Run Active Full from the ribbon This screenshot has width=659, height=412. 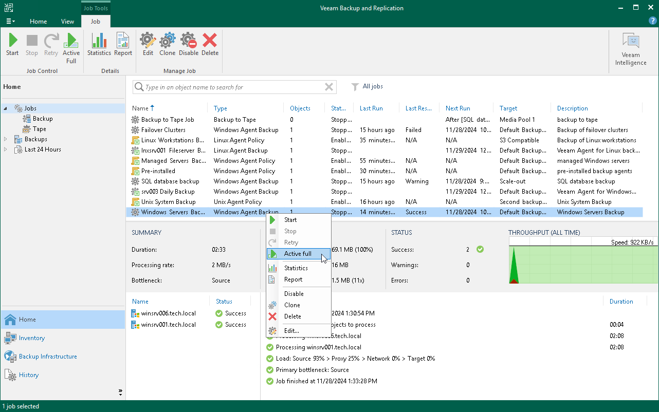pyautogui.click(x=71, y=41)
